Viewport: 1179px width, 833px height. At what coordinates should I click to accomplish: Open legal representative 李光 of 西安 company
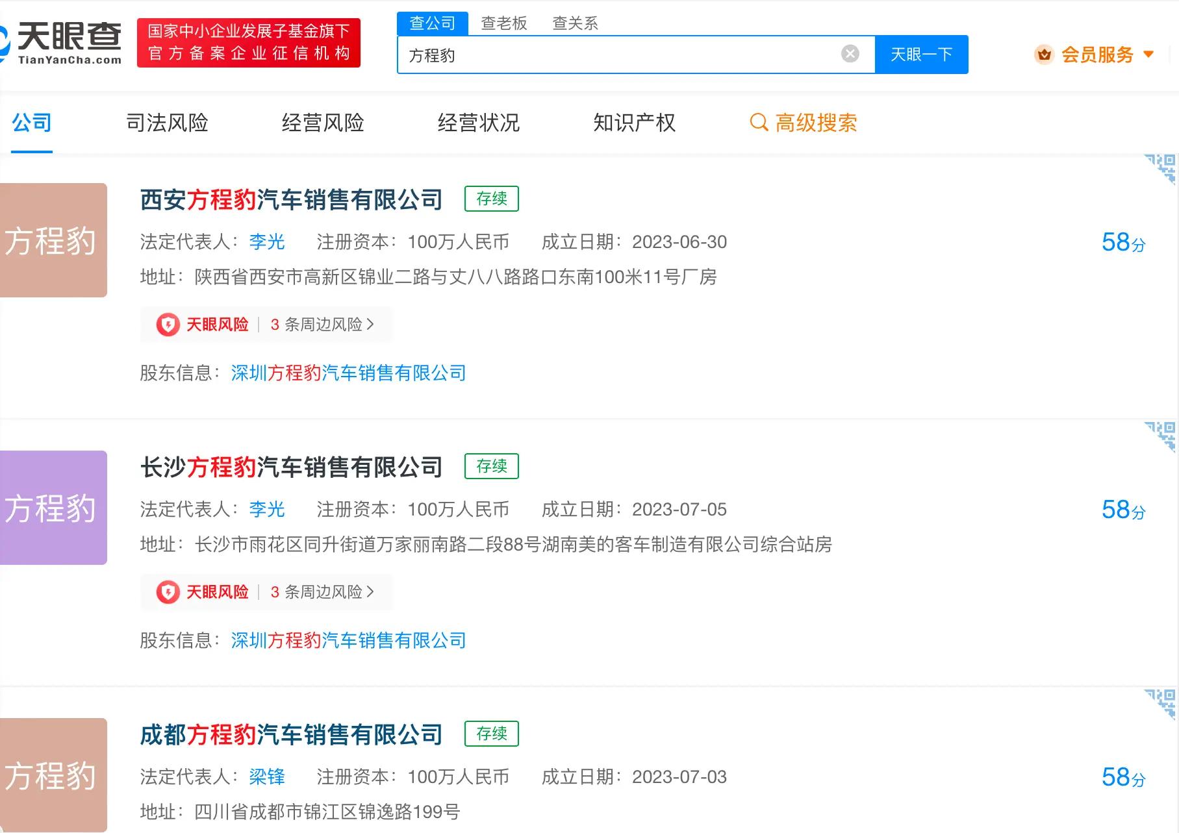tap(267, 242)
